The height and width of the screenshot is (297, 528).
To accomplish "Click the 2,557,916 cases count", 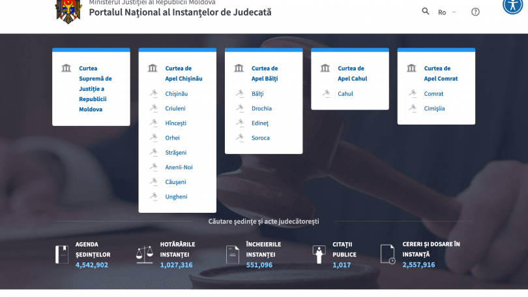I will [x=418, y=265].
